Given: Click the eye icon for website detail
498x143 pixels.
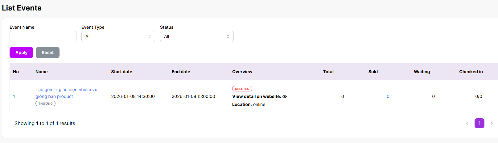Looking at the screenshot, I should 285,96.
